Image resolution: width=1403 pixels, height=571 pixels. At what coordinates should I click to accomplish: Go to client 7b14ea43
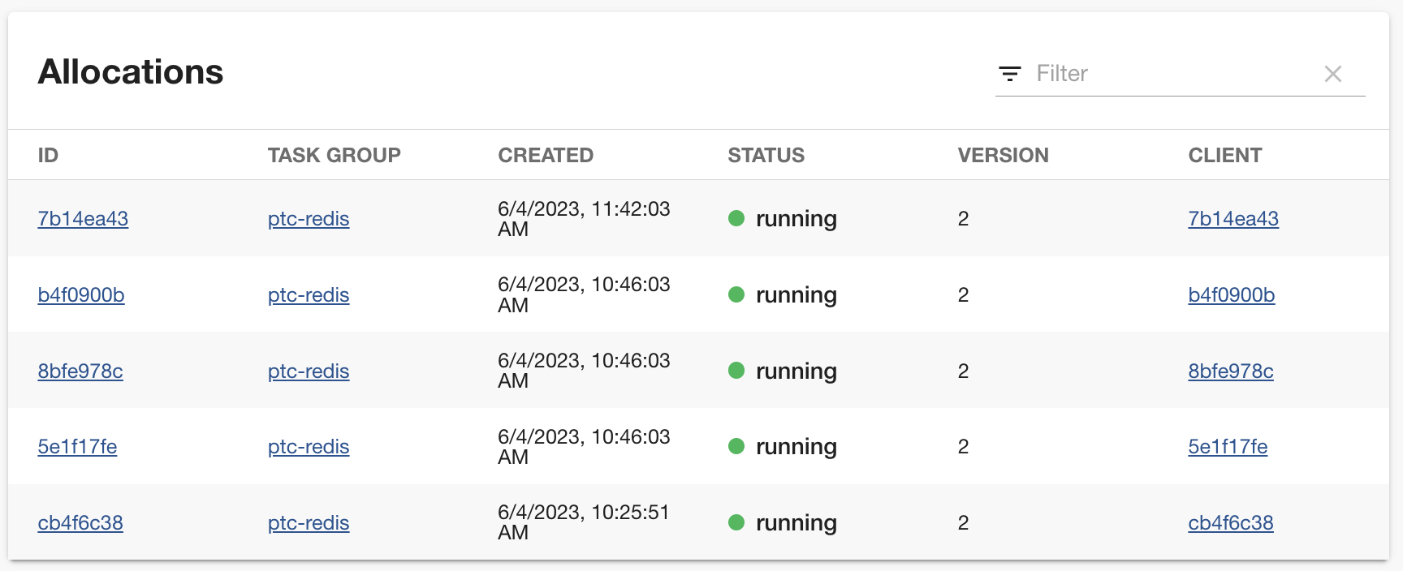[1232, 219]
